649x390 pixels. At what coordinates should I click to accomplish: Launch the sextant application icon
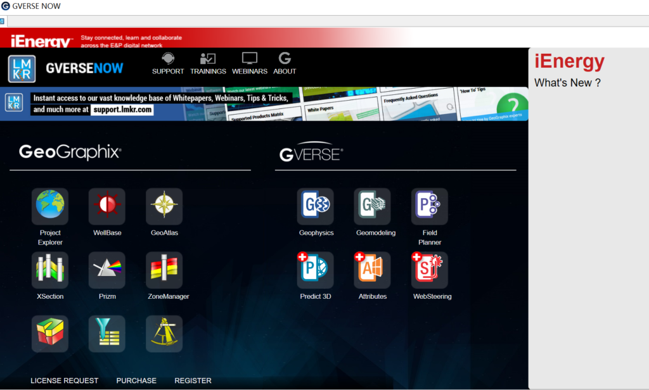point(164,334)
